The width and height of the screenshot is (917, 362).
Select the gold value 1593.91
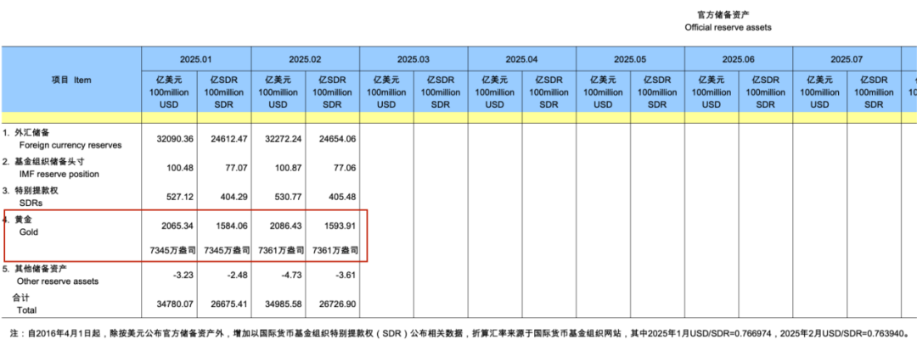click(x=340, y=226)
